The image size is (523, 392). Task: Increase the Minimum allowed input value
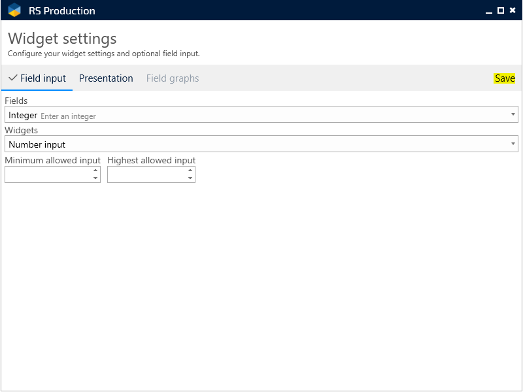click(x=95, y=171)
